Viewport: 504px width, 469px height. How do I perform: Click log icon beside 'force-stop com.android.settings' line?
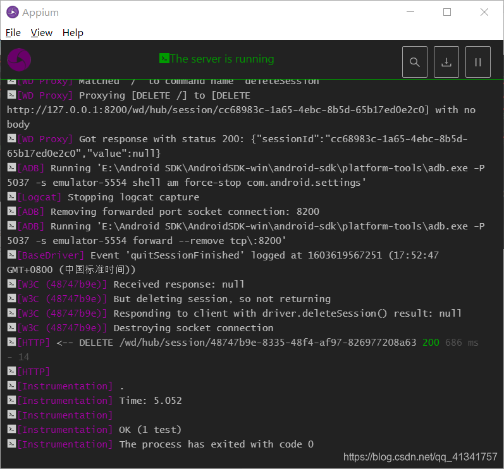coord(11,167)
